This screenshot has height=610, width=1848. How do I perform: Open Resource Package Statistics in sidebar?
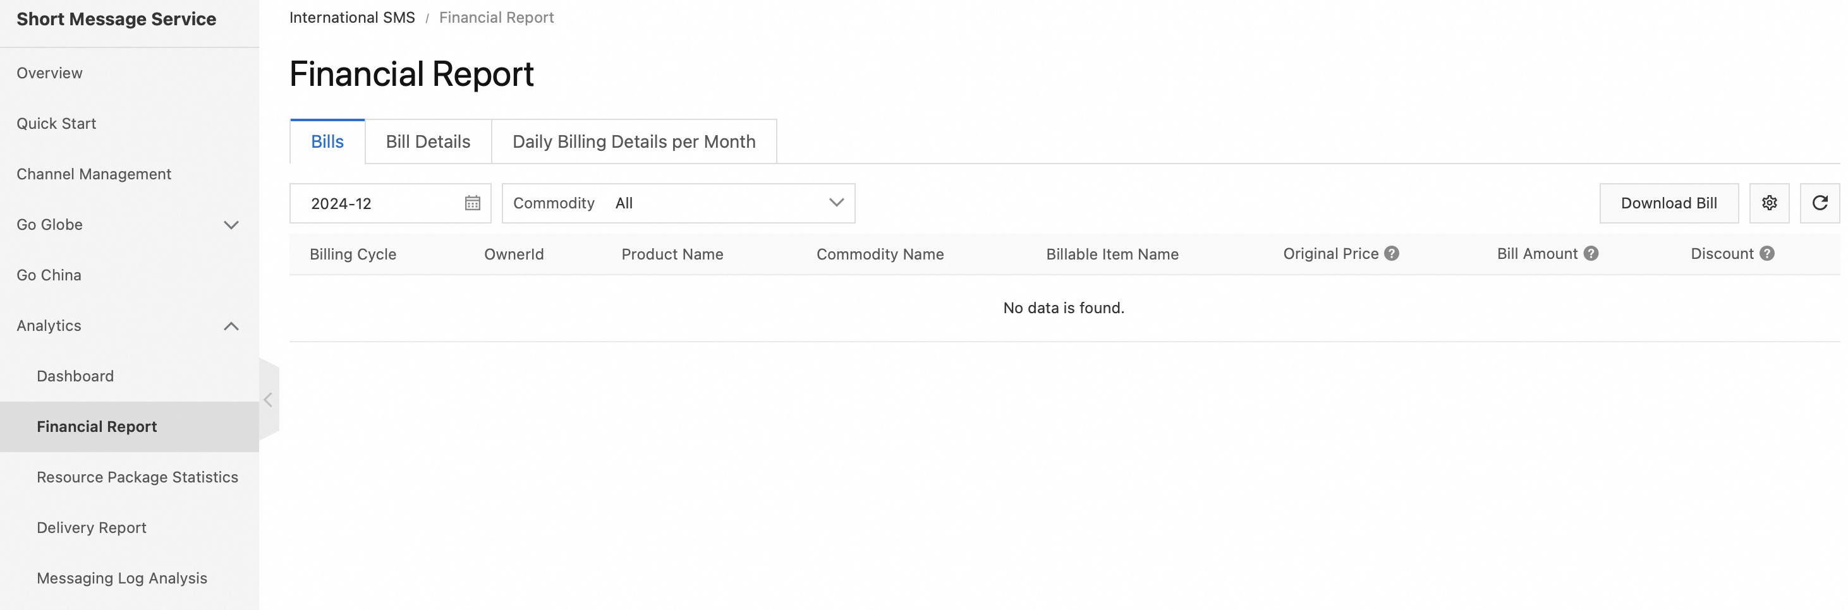tap(137, 477)
